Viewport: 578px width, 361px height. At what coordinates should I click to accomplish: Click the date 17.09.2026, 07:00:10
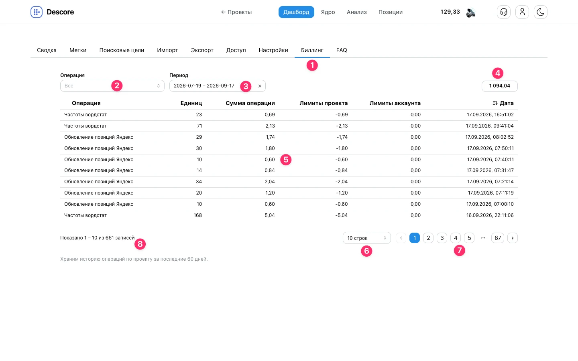click(x=490, y=204)
